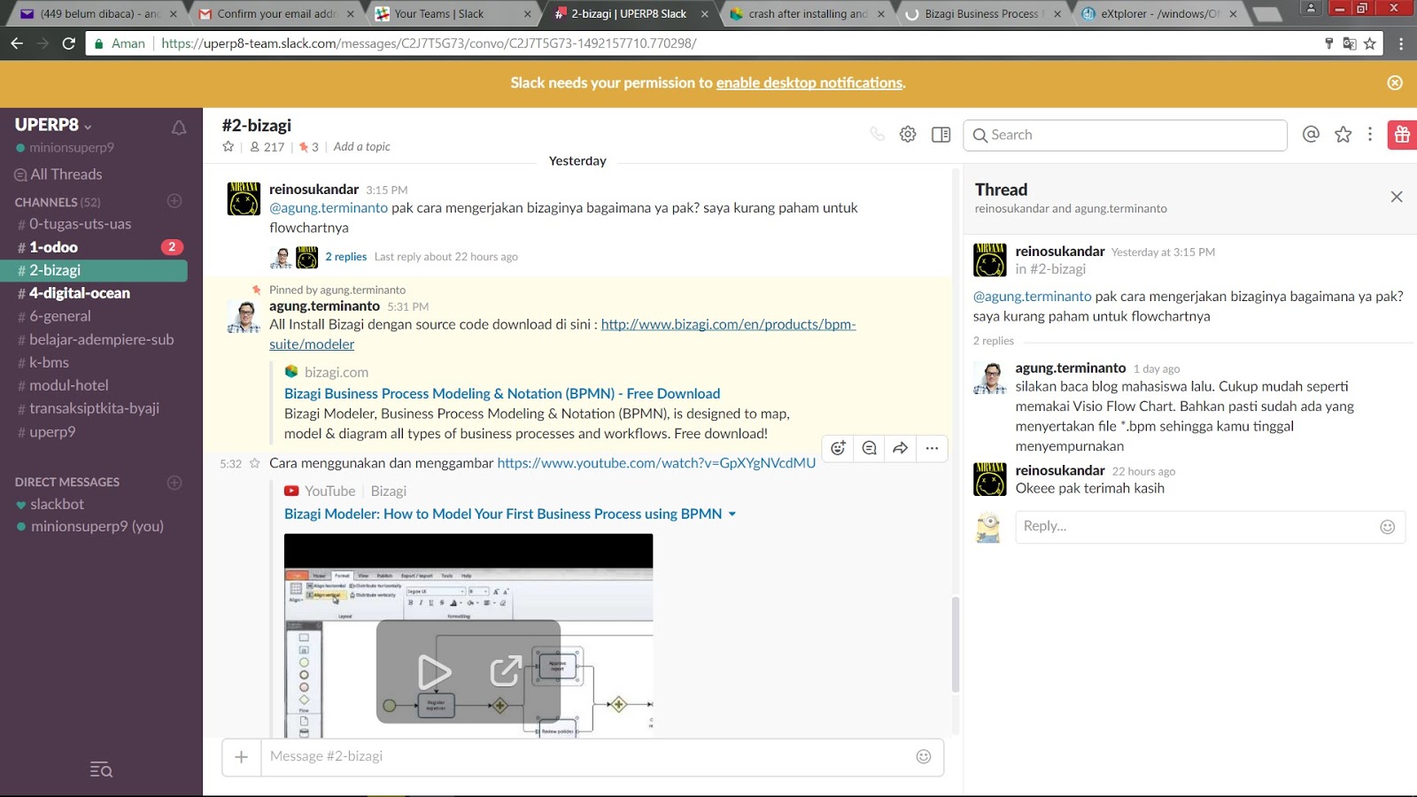Open the modul-hotel channel
Screen dimensions: 1417x797
[x=69, y=385]
